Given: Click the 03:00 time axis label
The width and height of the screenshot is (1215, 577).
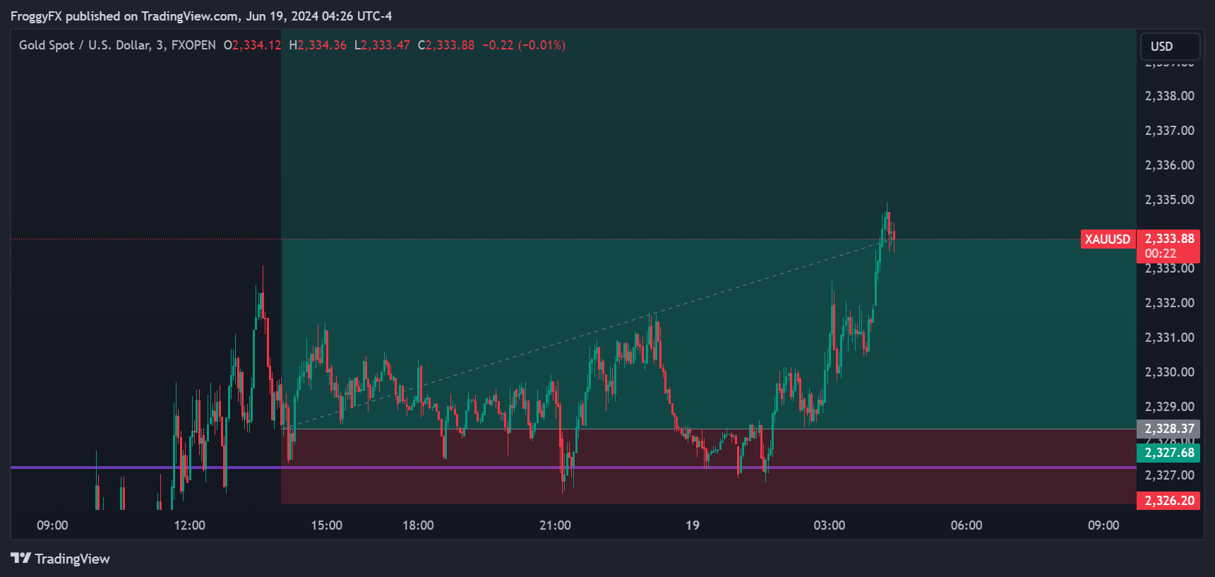Looking at the screenshot, I should coord(829,525).
